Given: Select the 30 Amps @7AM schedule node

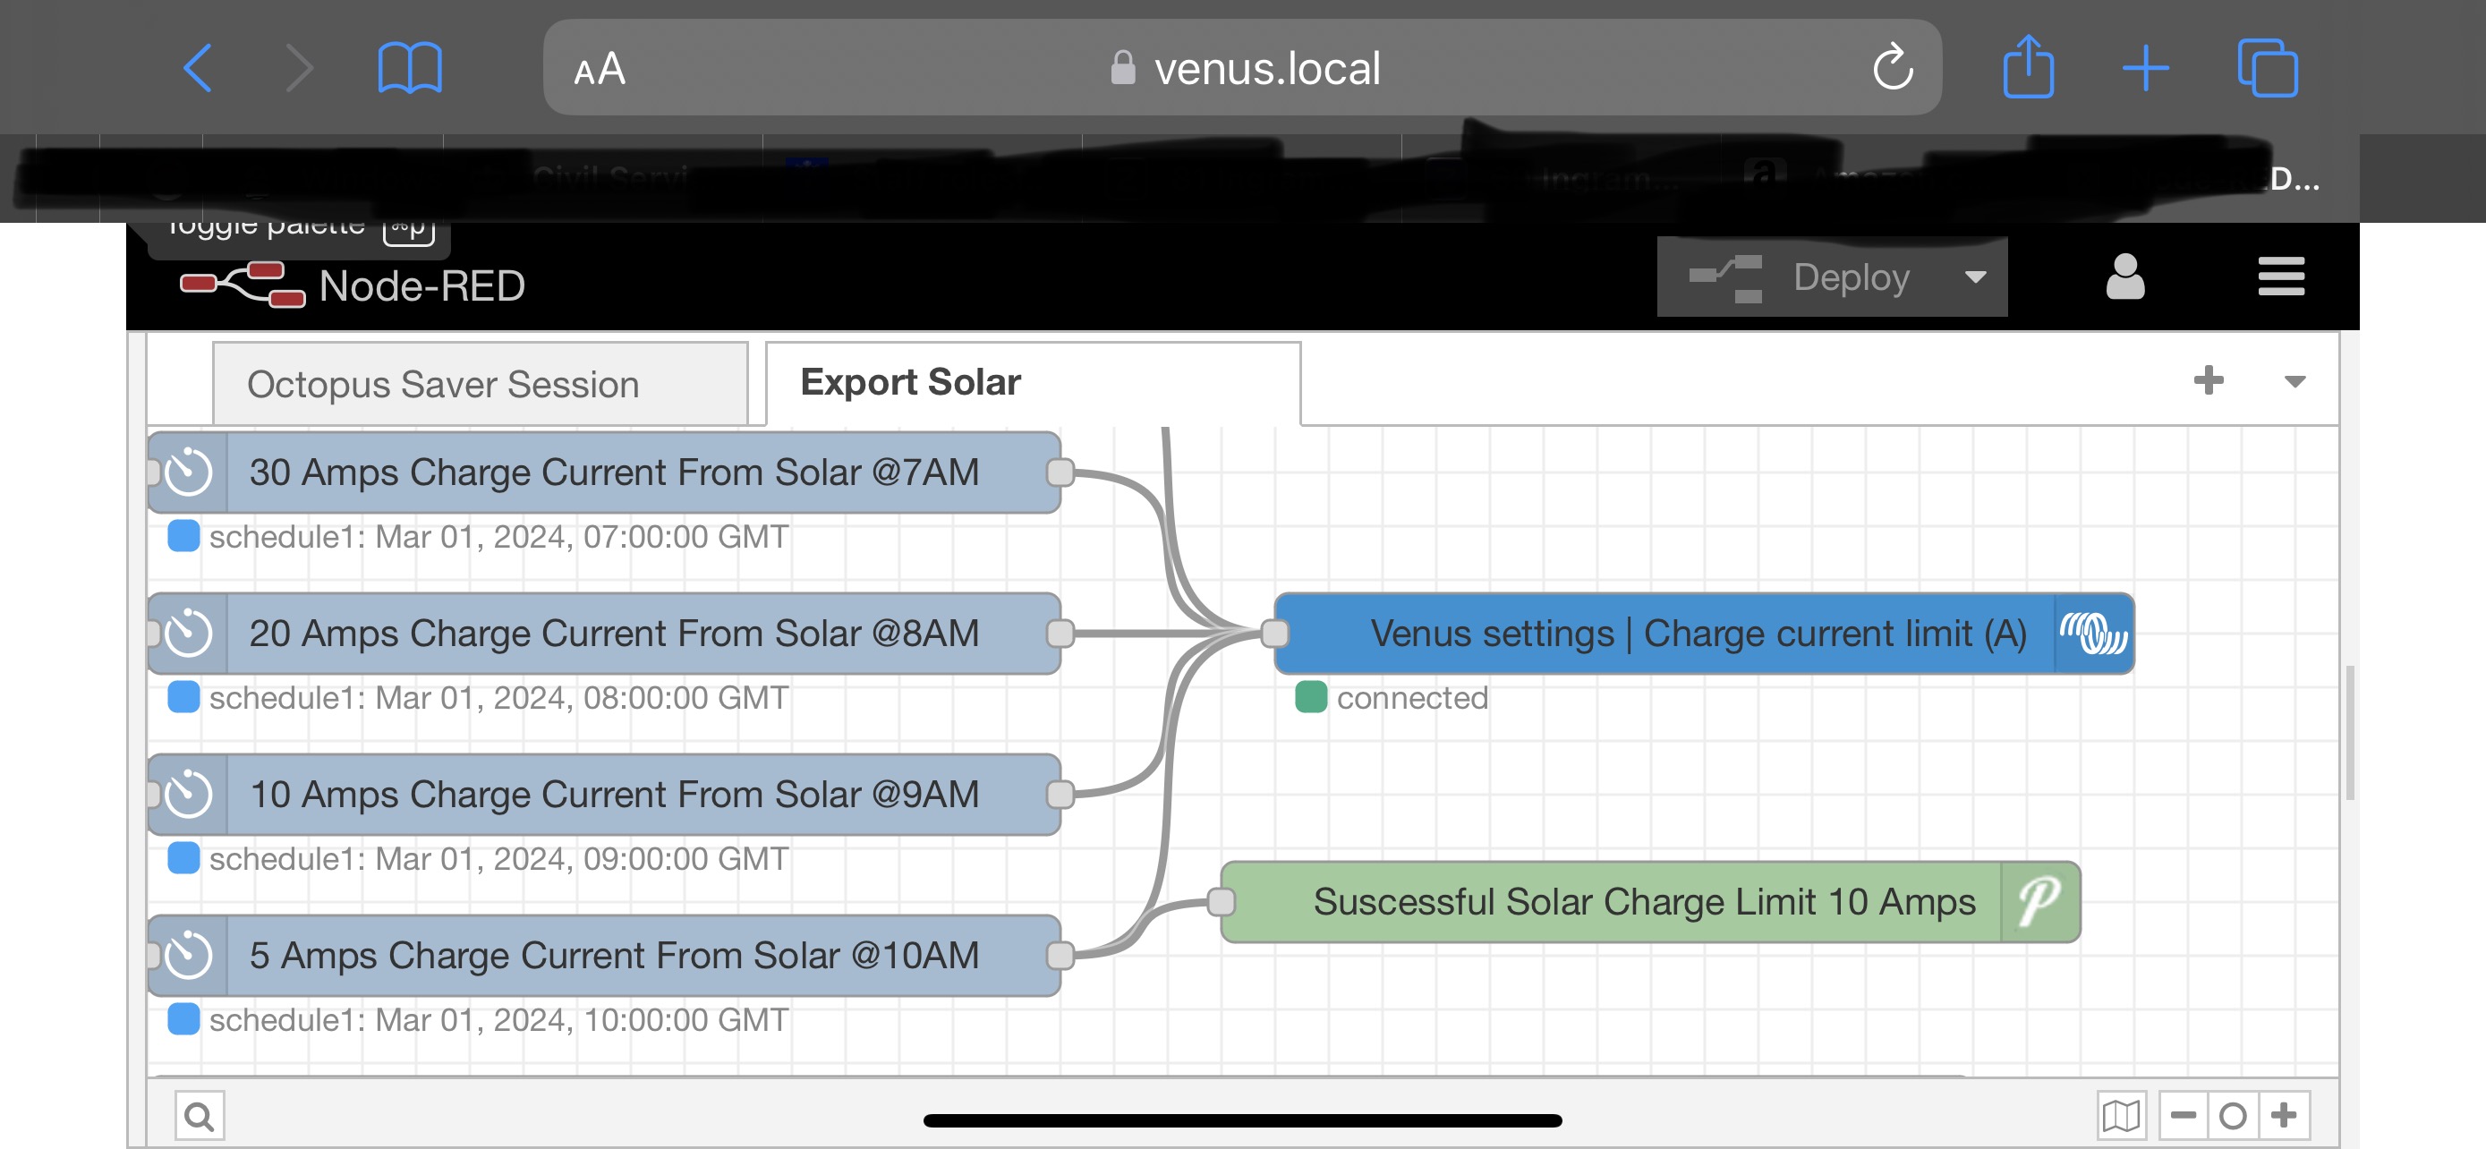Looking at the screenshot, I should (x=604, y=472).
